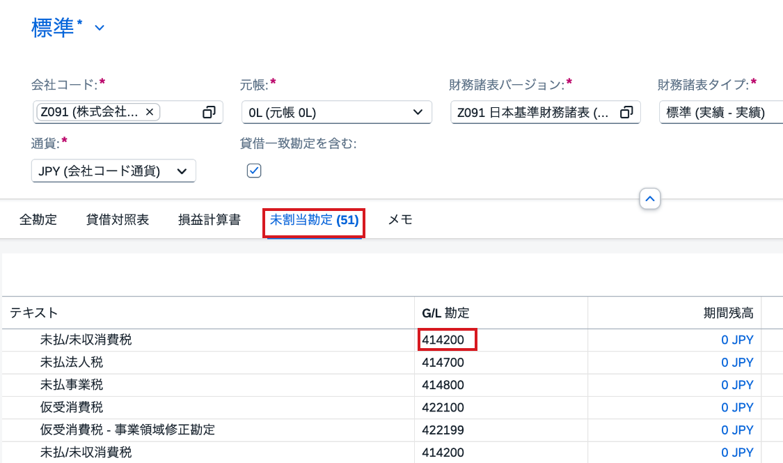
Task: Open 0 JPY balance for account 422199
Action: coord(737,430)
